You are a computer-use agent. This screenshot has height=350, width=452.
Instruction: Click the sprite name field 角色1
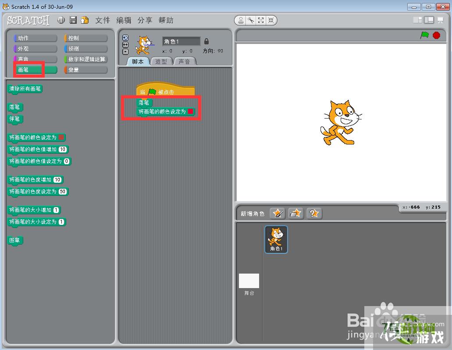(x=182, y=41)
